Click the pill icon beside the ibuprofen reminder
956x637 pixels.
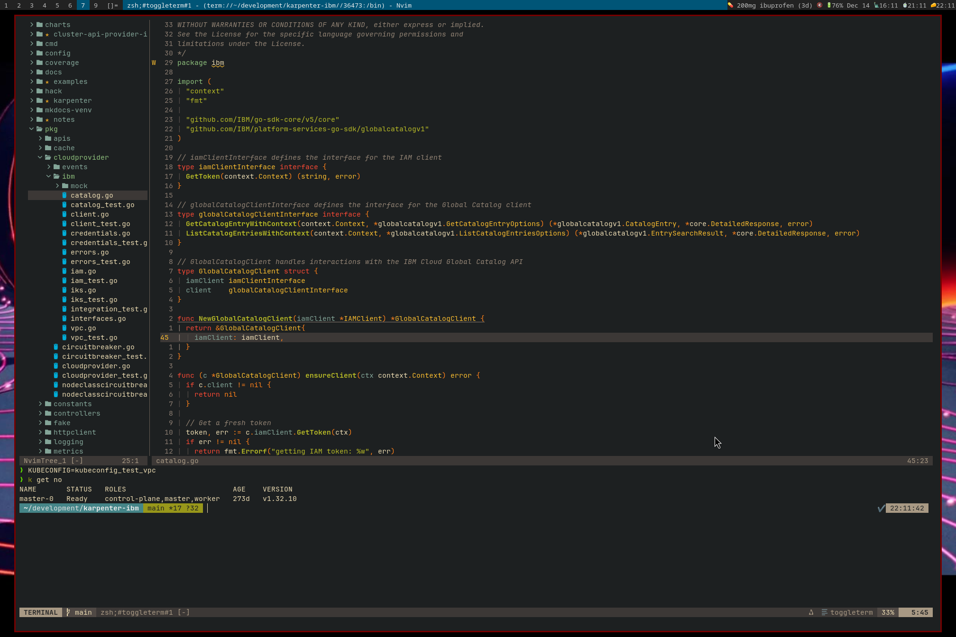tap(731, 5)
